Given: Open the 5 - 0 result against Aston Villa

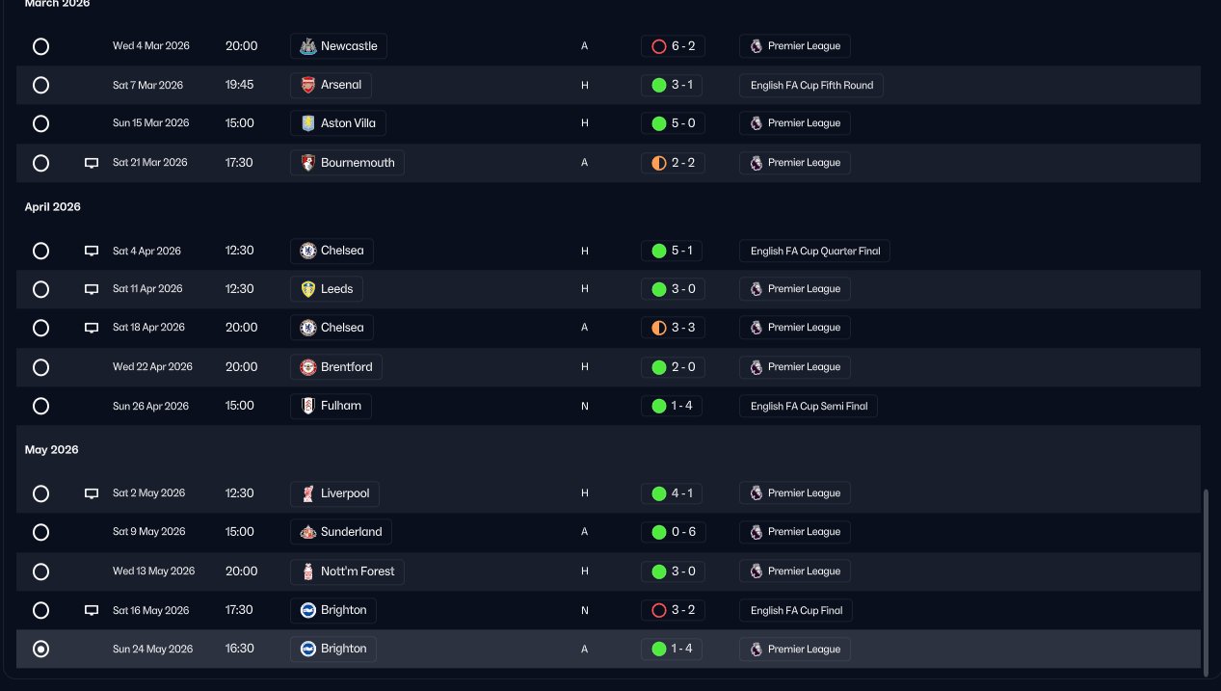Looking at the screenshot, I should click(x=672, y=123).
